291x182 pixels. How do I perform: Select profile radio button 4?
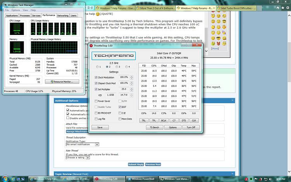click(126, 67)
